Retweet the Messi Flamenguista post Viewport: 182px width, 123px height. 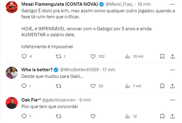(59, 56)
